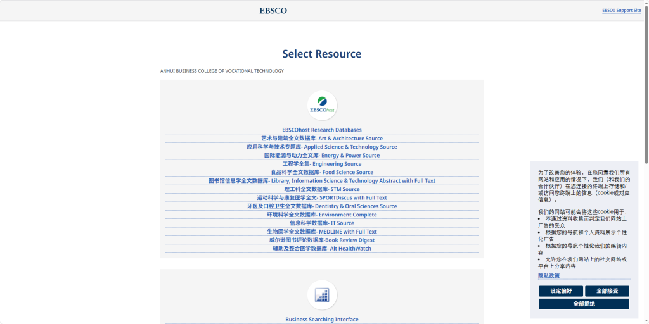Click the Business Searching Interface icon
This screenshot has width=649, height=324.
pyautogui.click(x=322, y=295)
